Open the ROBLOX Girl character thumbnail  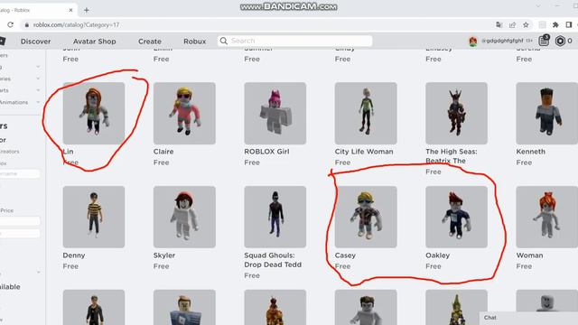(275, 113)
